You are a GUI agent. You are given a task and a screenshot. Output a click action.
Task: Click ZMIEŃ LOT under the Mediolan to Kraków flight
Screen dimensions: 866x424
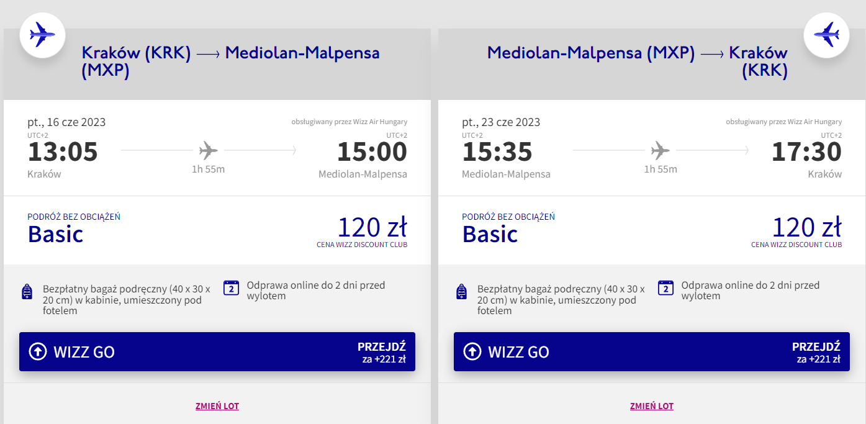(x=652, y=406)
